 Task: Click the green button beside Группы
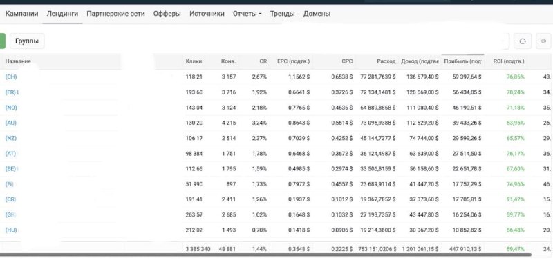point(3,41)
